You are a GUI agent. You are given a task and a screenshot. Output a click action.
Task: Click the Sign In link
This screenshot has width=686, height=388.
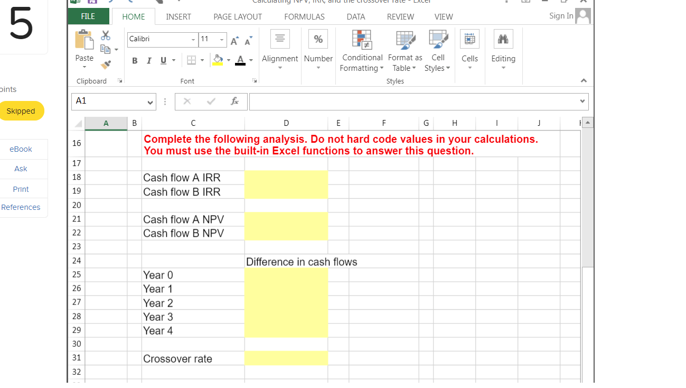tap(561, 16)
